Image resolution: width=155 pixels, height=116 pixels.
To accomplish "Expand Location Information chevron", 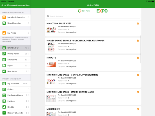I will [29, 17].
